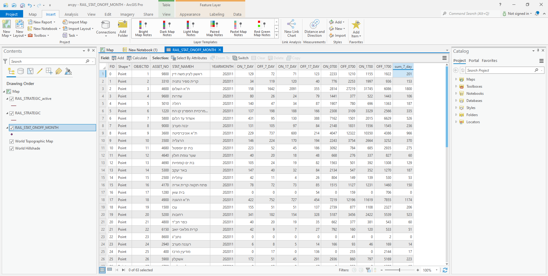
Task: Expand the Toolboxes node in Catalog
Action: click(456, 86)
